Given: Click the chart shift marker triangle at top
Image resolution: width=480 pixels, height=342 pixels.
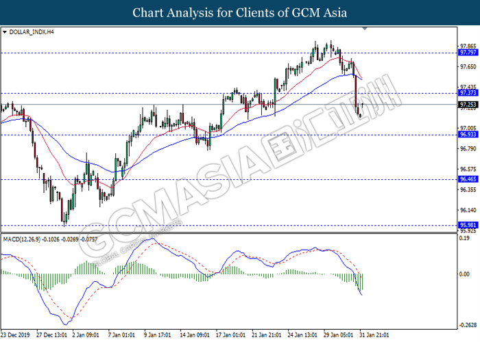Looking at the screenshot, I should [365, 29].
